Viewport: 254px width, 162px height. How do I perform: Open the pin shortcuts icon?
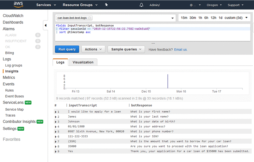click(x=106, y=5)
